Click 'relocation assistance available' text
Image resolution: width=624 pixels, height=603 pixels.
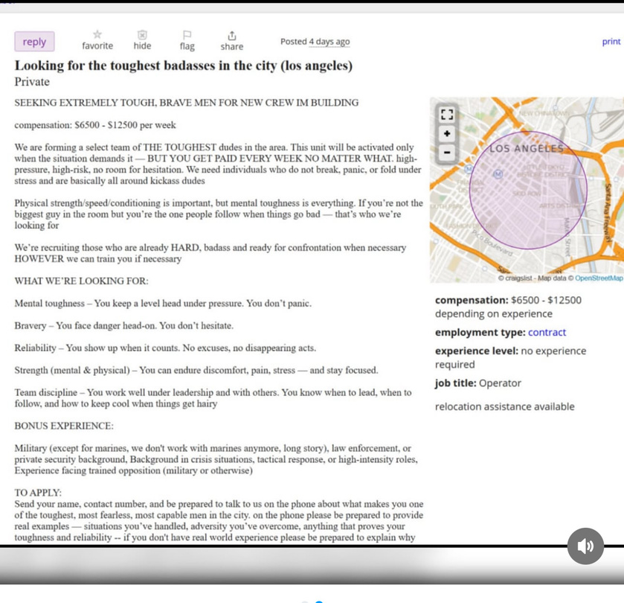point(504,406)
